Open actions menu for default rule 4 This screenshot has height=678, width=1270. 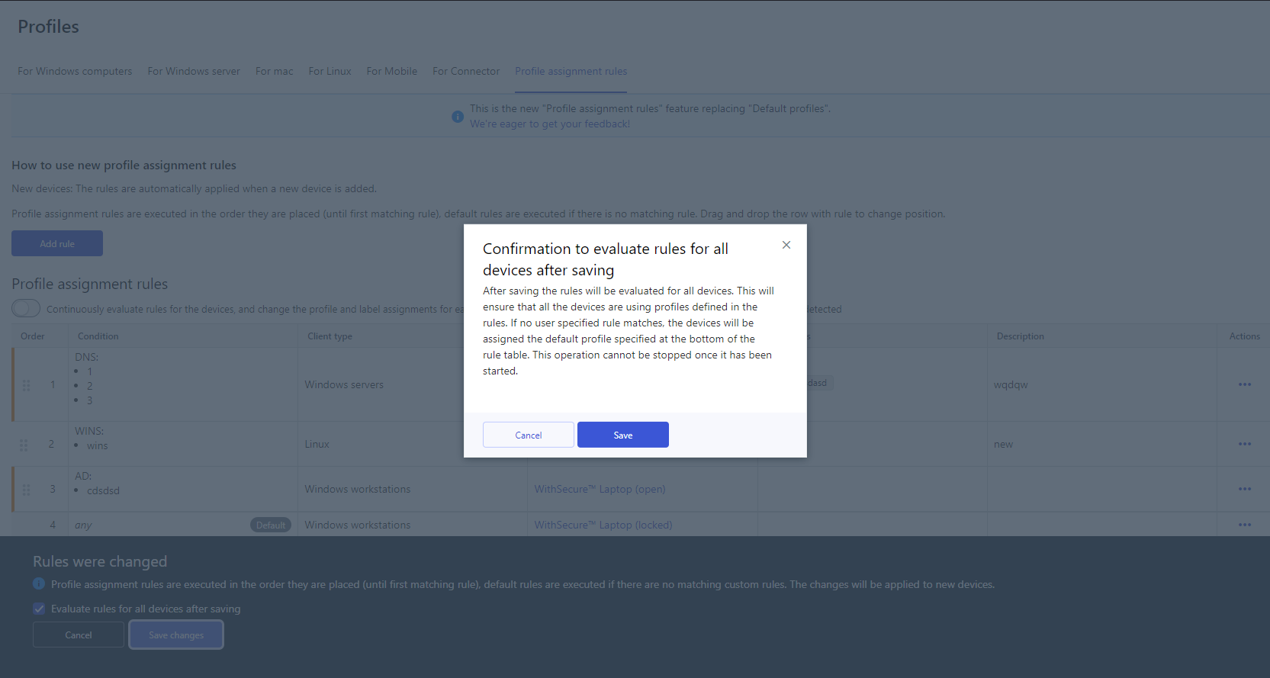tap(1245, 525)
